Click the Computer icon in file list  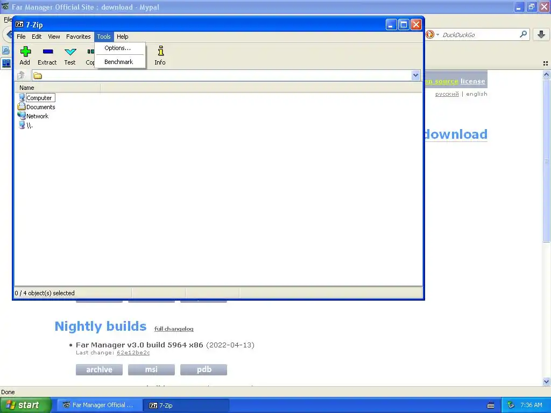(x=22, y=98)
